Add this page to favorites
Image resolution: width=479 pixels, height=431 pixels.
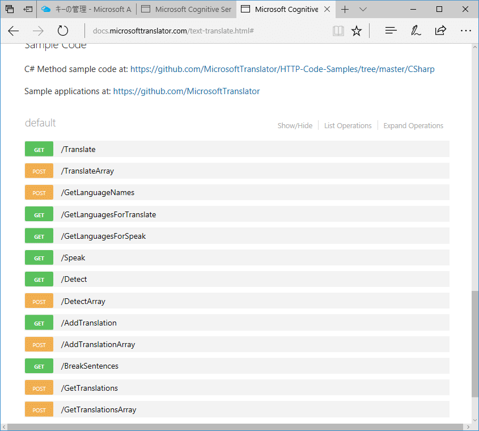pos(357,31)
